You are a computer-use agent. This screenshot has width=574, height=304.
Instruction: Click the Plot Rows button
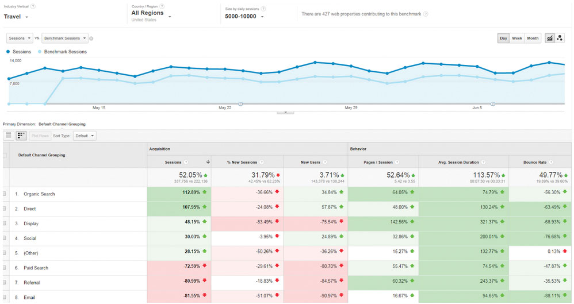(40, 136)
